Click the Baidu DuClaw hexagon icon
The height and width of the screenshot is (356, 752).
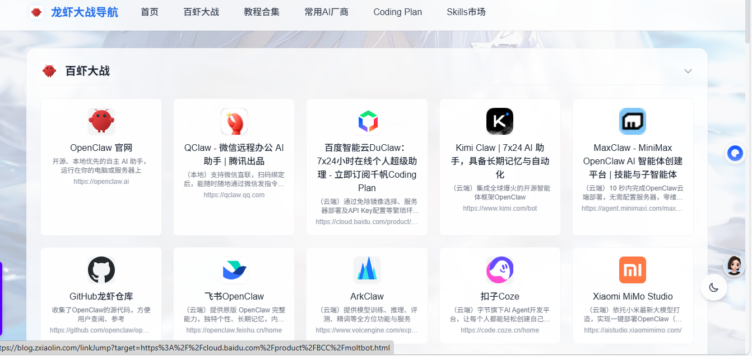click(x=367, y=121)
